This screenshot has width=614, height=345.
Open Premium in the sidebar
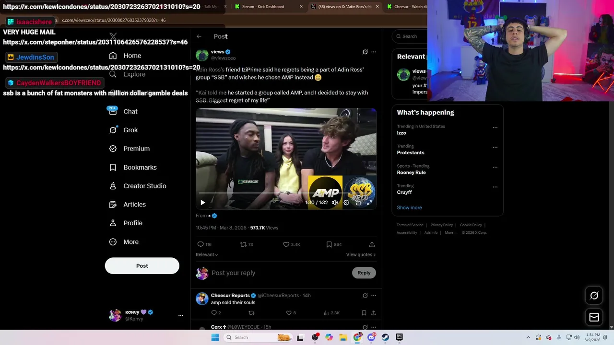coord(130,149)
